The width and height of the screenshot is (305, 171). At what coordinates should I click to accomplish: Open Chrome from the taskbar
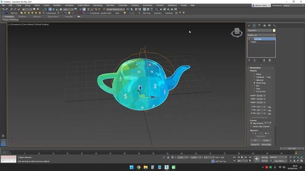tap(139, 167)
